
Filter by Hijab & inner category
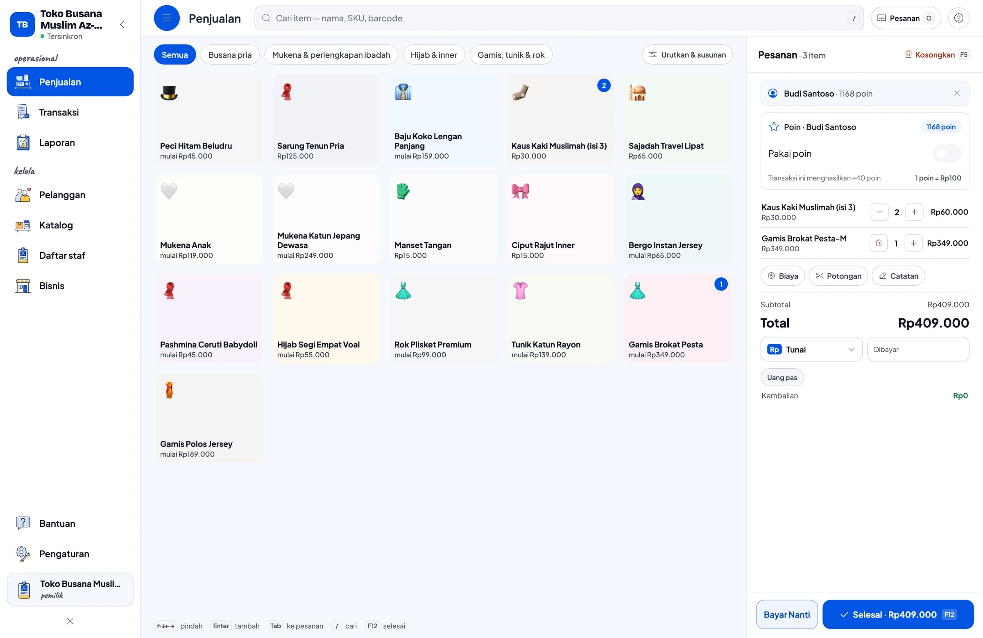[x=434, y=55]
